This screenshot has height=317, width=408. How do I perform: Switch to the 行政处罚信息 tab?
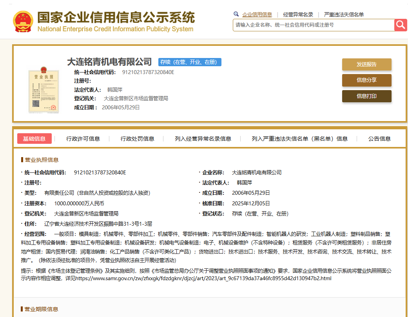138,139
